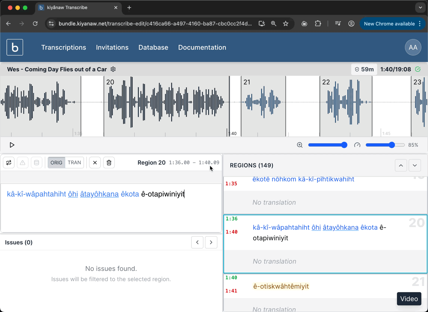Go to next region with down chevron

(x=414, y=165)
